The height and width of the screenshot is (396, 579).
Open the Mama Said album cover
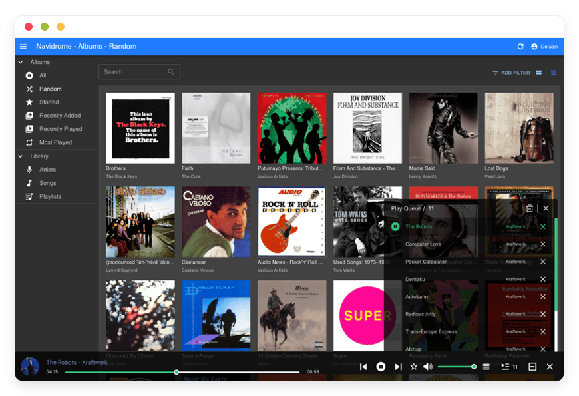click(x=443, y=128)
